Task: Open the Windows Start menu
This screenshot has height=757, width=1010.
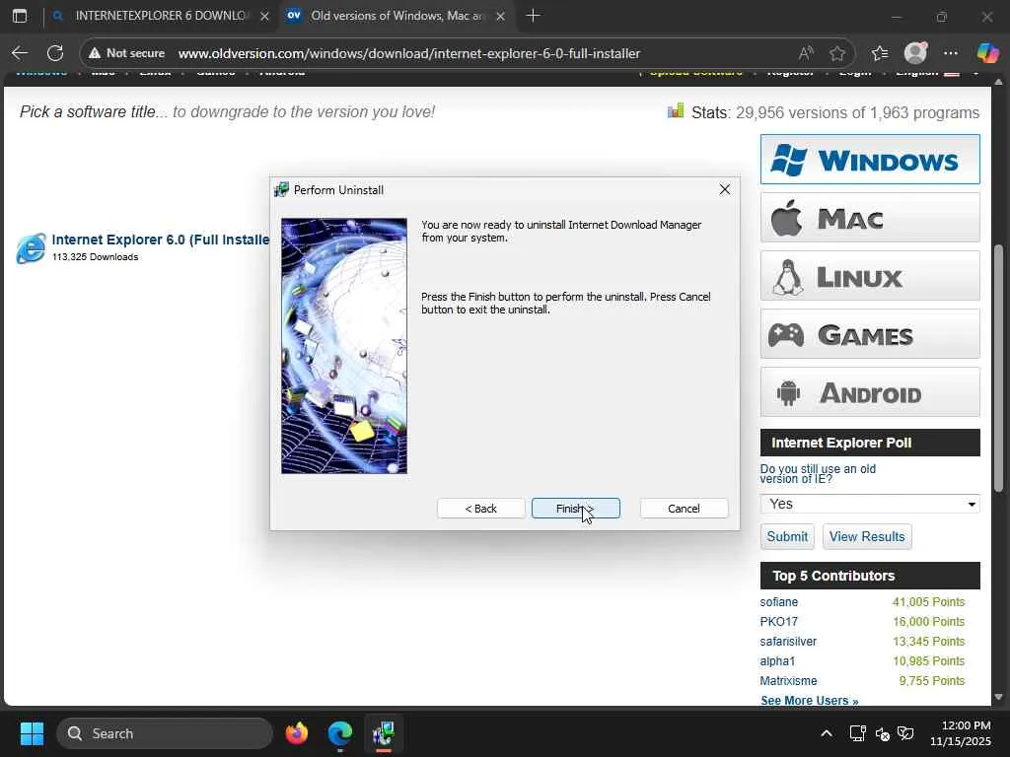Action: 32,733
